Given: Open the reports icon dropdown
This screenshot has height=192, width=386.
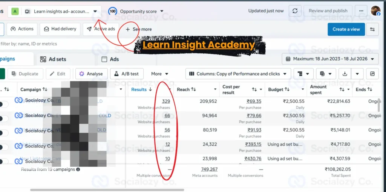Looking at the screenshot, I should pyautogui.click(x=326, y=74).
